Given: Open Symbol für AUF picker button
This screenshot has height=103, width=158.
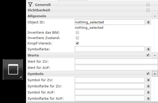Looking at the screenshot, I should pos(148,92).
